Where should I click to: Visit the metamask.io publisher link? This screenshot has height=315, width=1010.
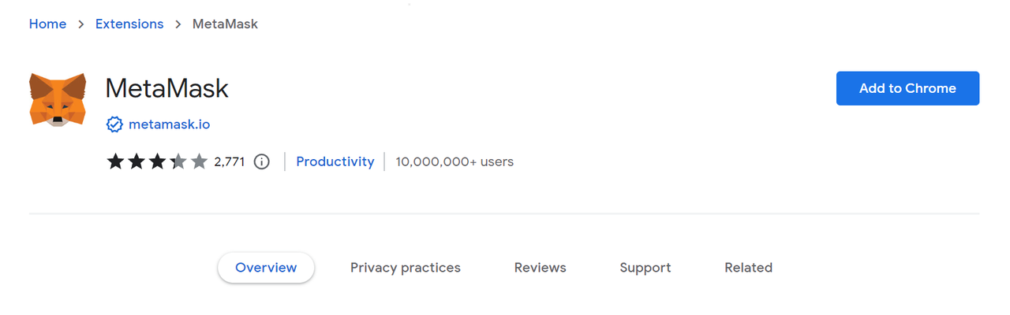[169, 124]
